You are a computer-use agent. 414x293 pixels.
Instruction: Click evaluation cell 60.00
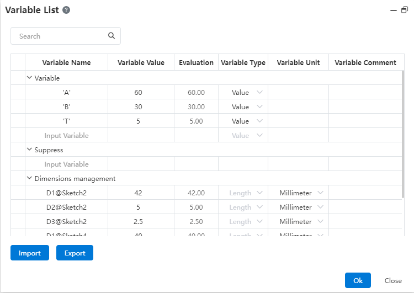point(196,92)
